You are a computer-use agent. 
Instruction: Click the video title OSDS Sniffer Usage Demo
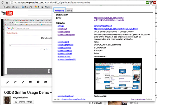[28, 92]
